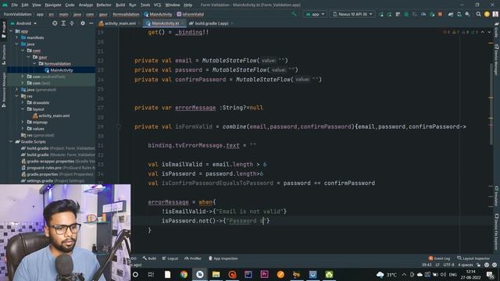
Task: Expand the manifests folder
Action: 17,37
